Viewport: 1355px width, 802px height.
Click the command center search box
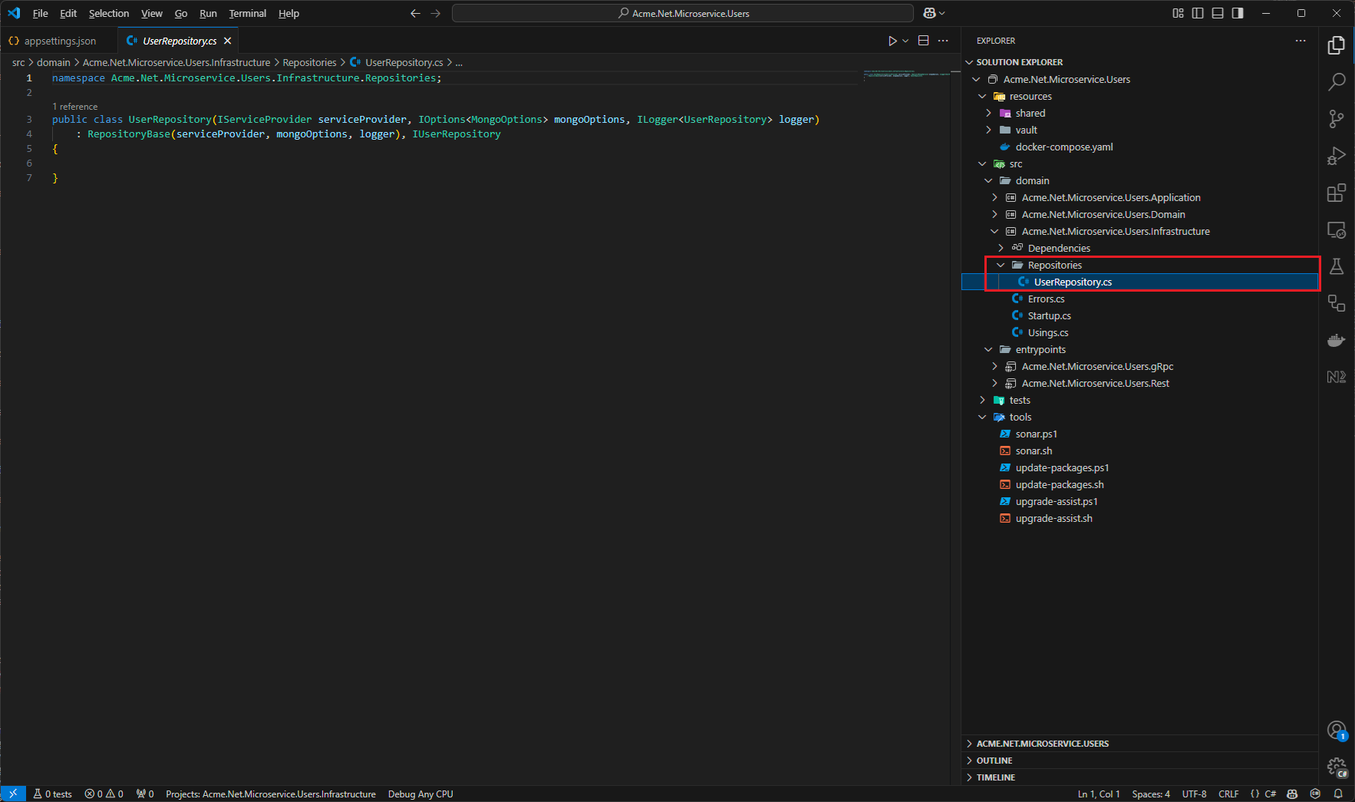click(x=683, y=13)
